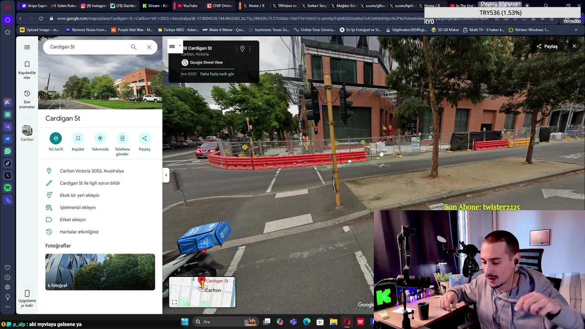Report a problem about Cardigan St
The width and height of the screenshot is (585, 329).
pyautogui.click(x=100, y=183)
